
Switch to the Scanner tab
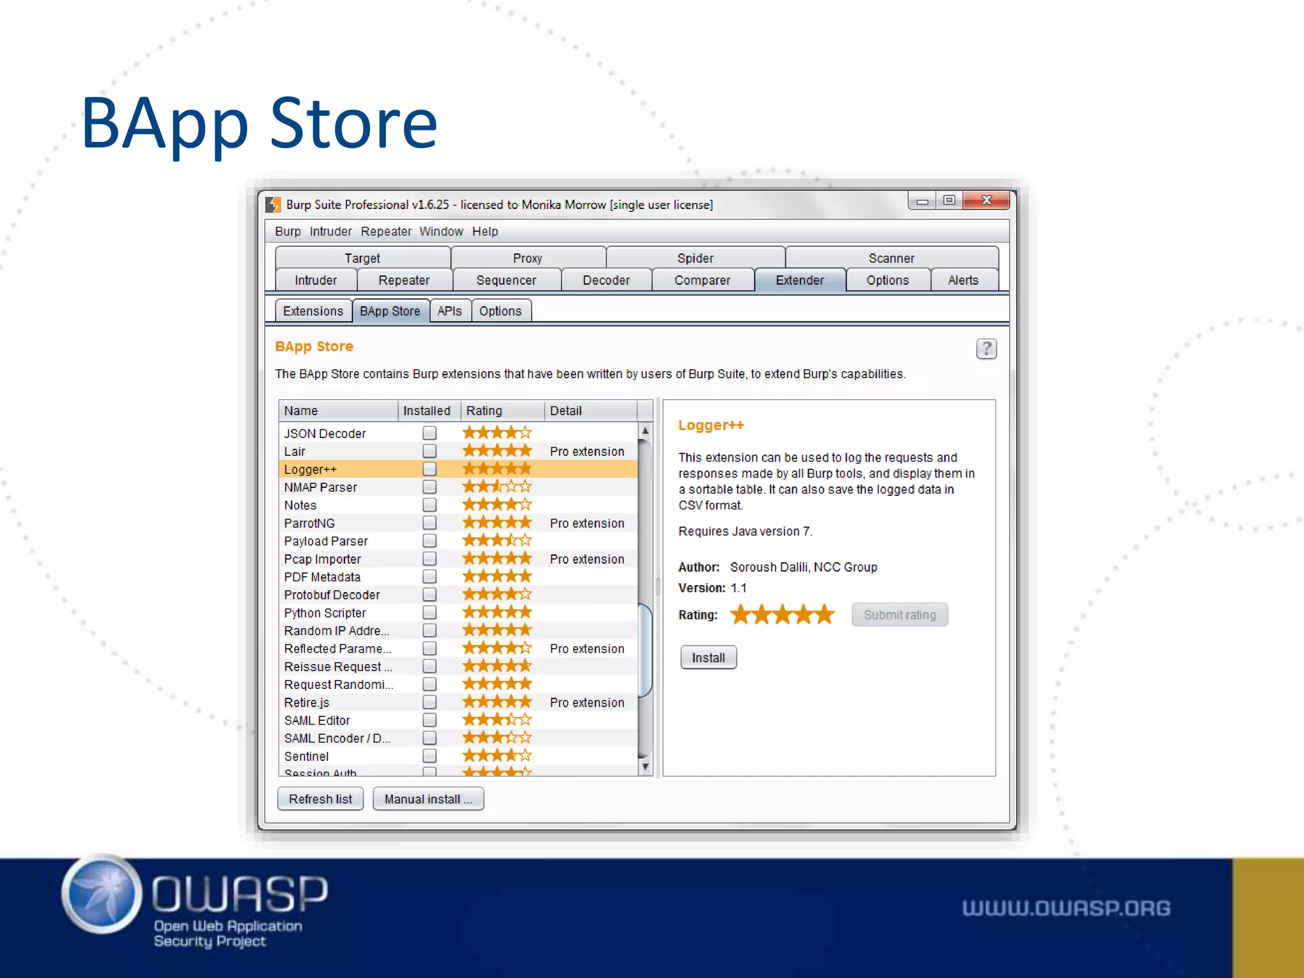click(x=891, y=258)
